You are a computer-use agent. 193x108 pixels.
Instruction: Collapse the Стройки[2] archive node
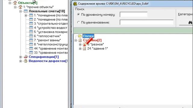click(x=76, y=40)
